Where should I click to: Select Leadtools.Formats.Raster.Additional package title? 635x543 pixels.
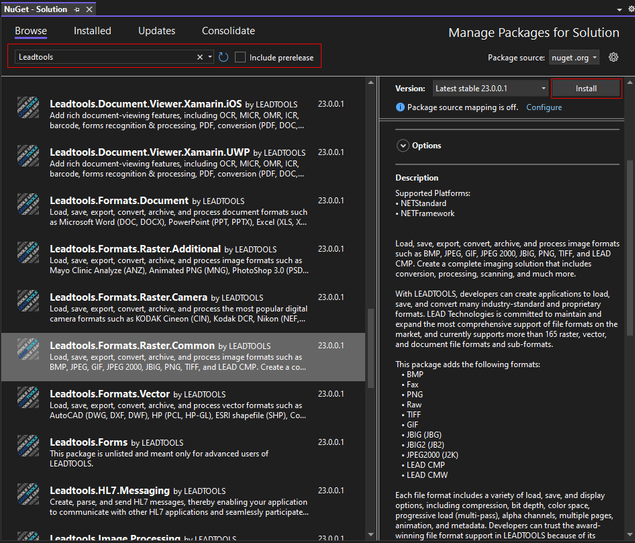[136, 248]
